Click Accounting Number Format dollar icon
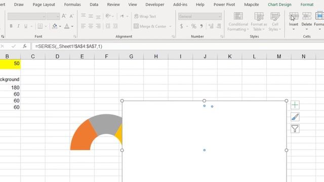Image resolution: width=324 pixels, height=182 pixels. coord(181,26)
